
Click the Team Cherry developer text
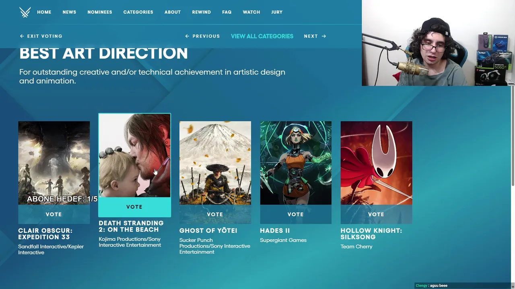tap(356, 246)
